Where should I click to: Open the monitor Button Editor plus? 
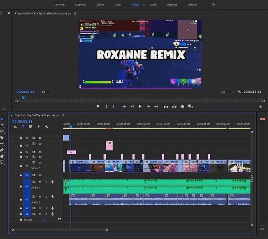(260, 107)
